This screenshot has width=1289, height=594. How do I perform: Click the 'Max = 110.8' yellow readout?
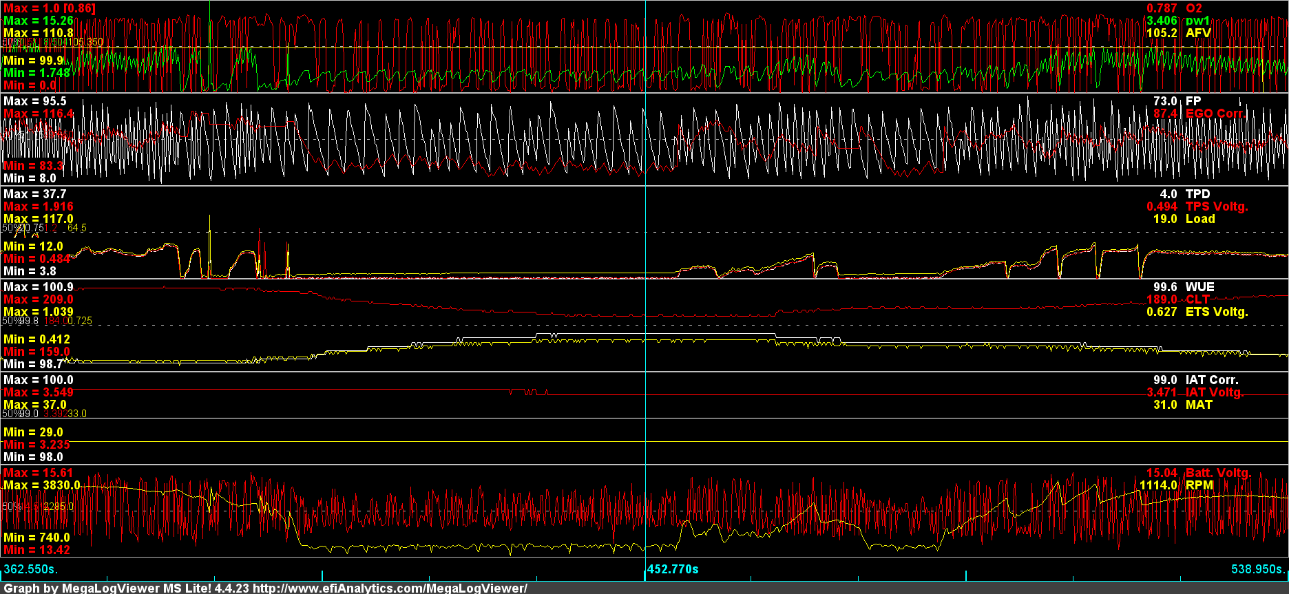pyautogui.click(x=38, y=33)
